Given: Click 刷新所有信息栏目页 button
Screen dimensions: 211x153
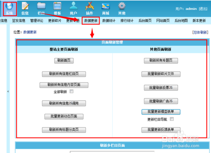Looking at the screenshot, I should [x=64, y=74].
